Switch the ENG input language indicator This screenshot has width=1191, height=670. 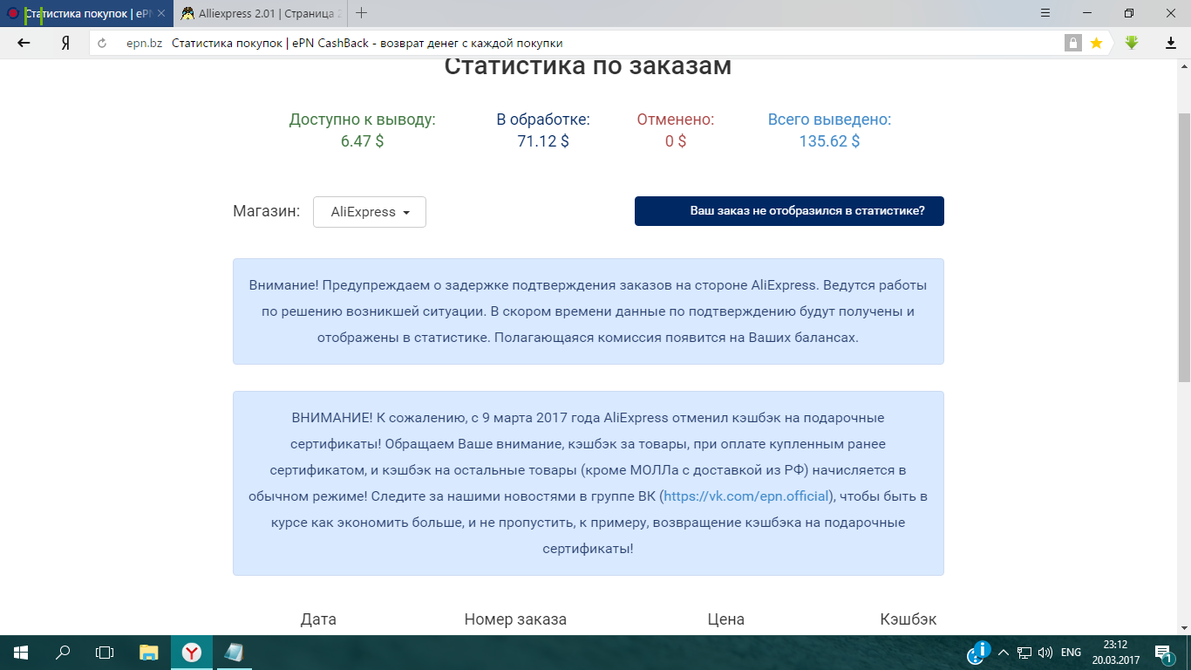[x=1071, y=653]
